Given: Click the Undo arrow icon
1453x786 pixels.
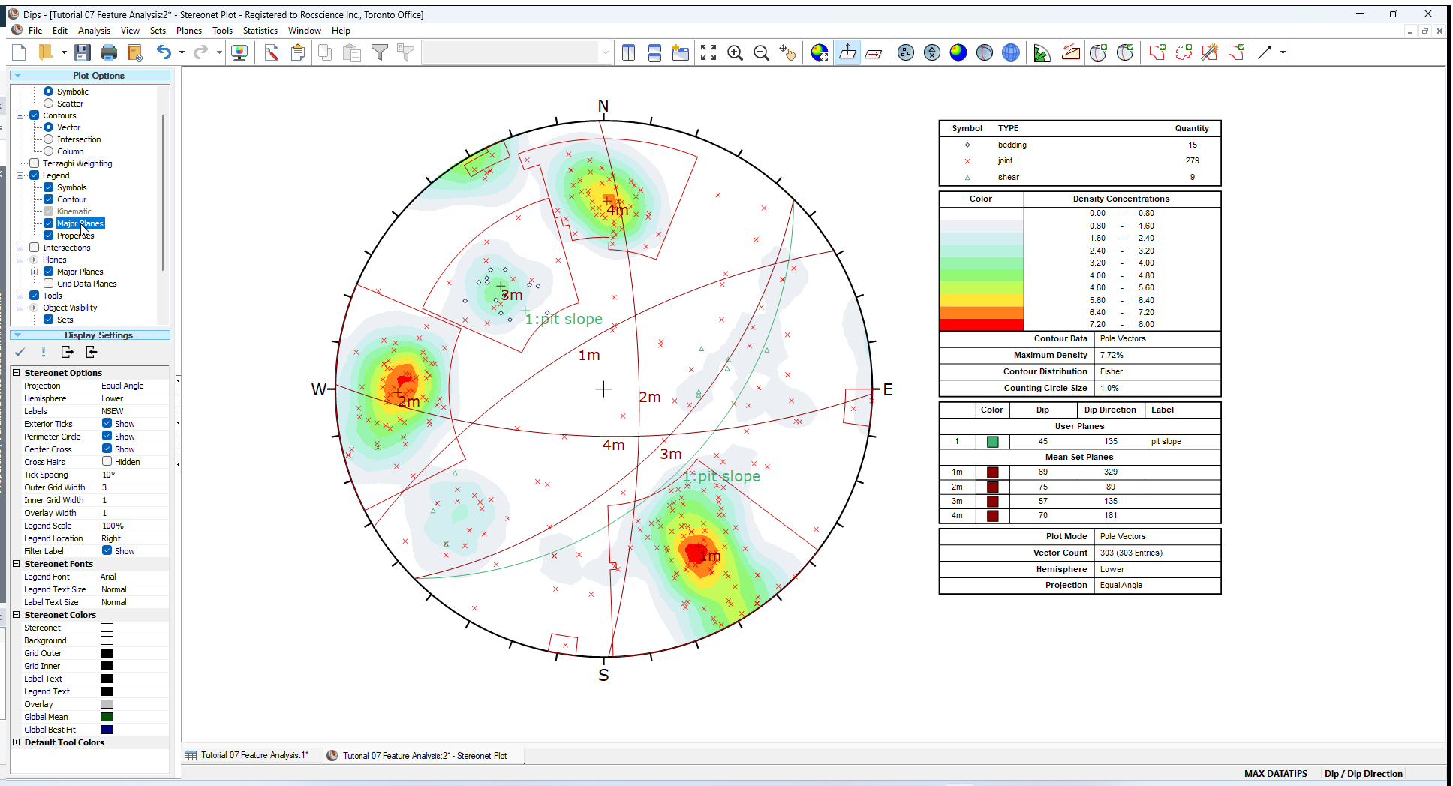Looking at the screenshot, I should pyautogui.click(x=164, y=52).
